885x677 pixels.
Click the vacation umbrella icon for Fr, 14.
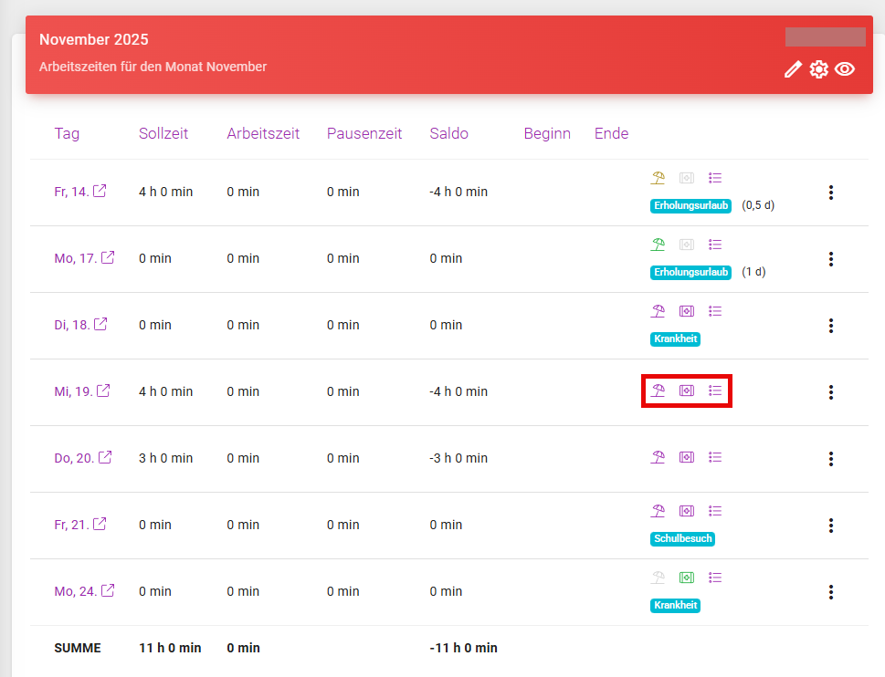(x=658, y=178)
